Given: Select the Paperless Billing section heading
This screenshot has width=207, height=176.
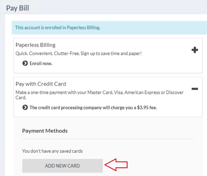Looking at the screenshot, I should tap(35, 45).
